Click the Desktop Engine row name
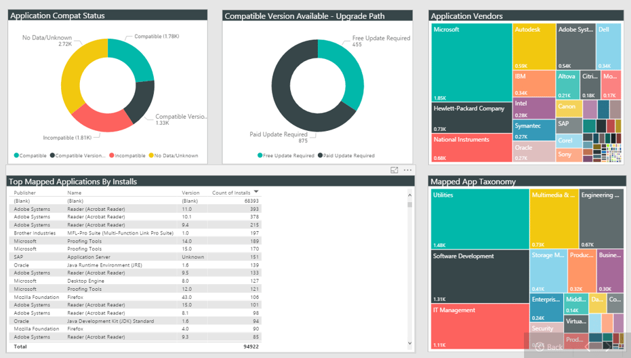Viewport: 631px width, 358px height. coord(85,281)
